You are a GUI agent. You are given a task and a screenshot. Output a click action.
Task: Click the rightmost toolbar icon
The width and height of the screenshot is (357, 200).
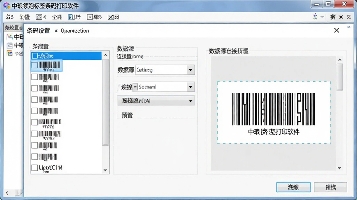click(x=349, y=17)
